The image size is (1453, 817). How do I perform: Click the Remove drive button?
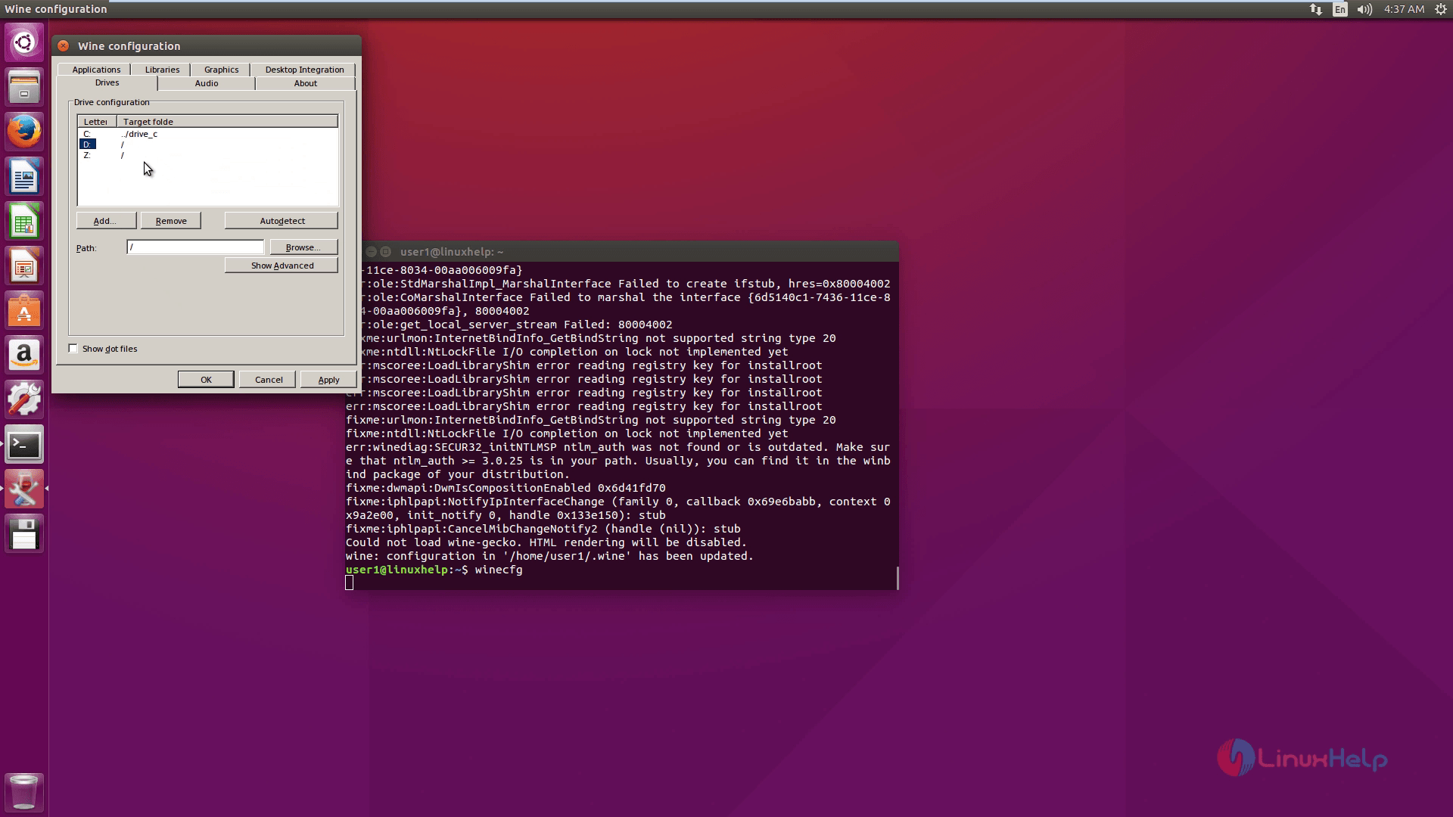pos(171,221)
